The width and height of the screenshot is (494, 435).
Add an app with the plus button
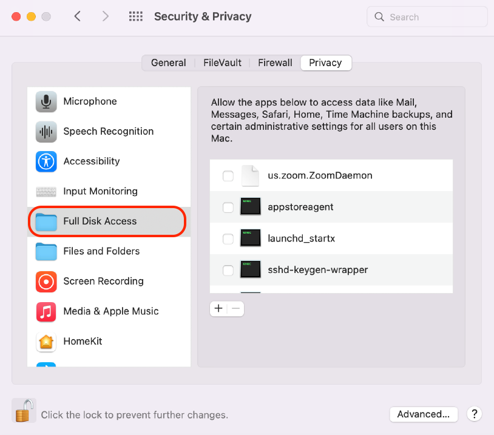click(218, 309)
